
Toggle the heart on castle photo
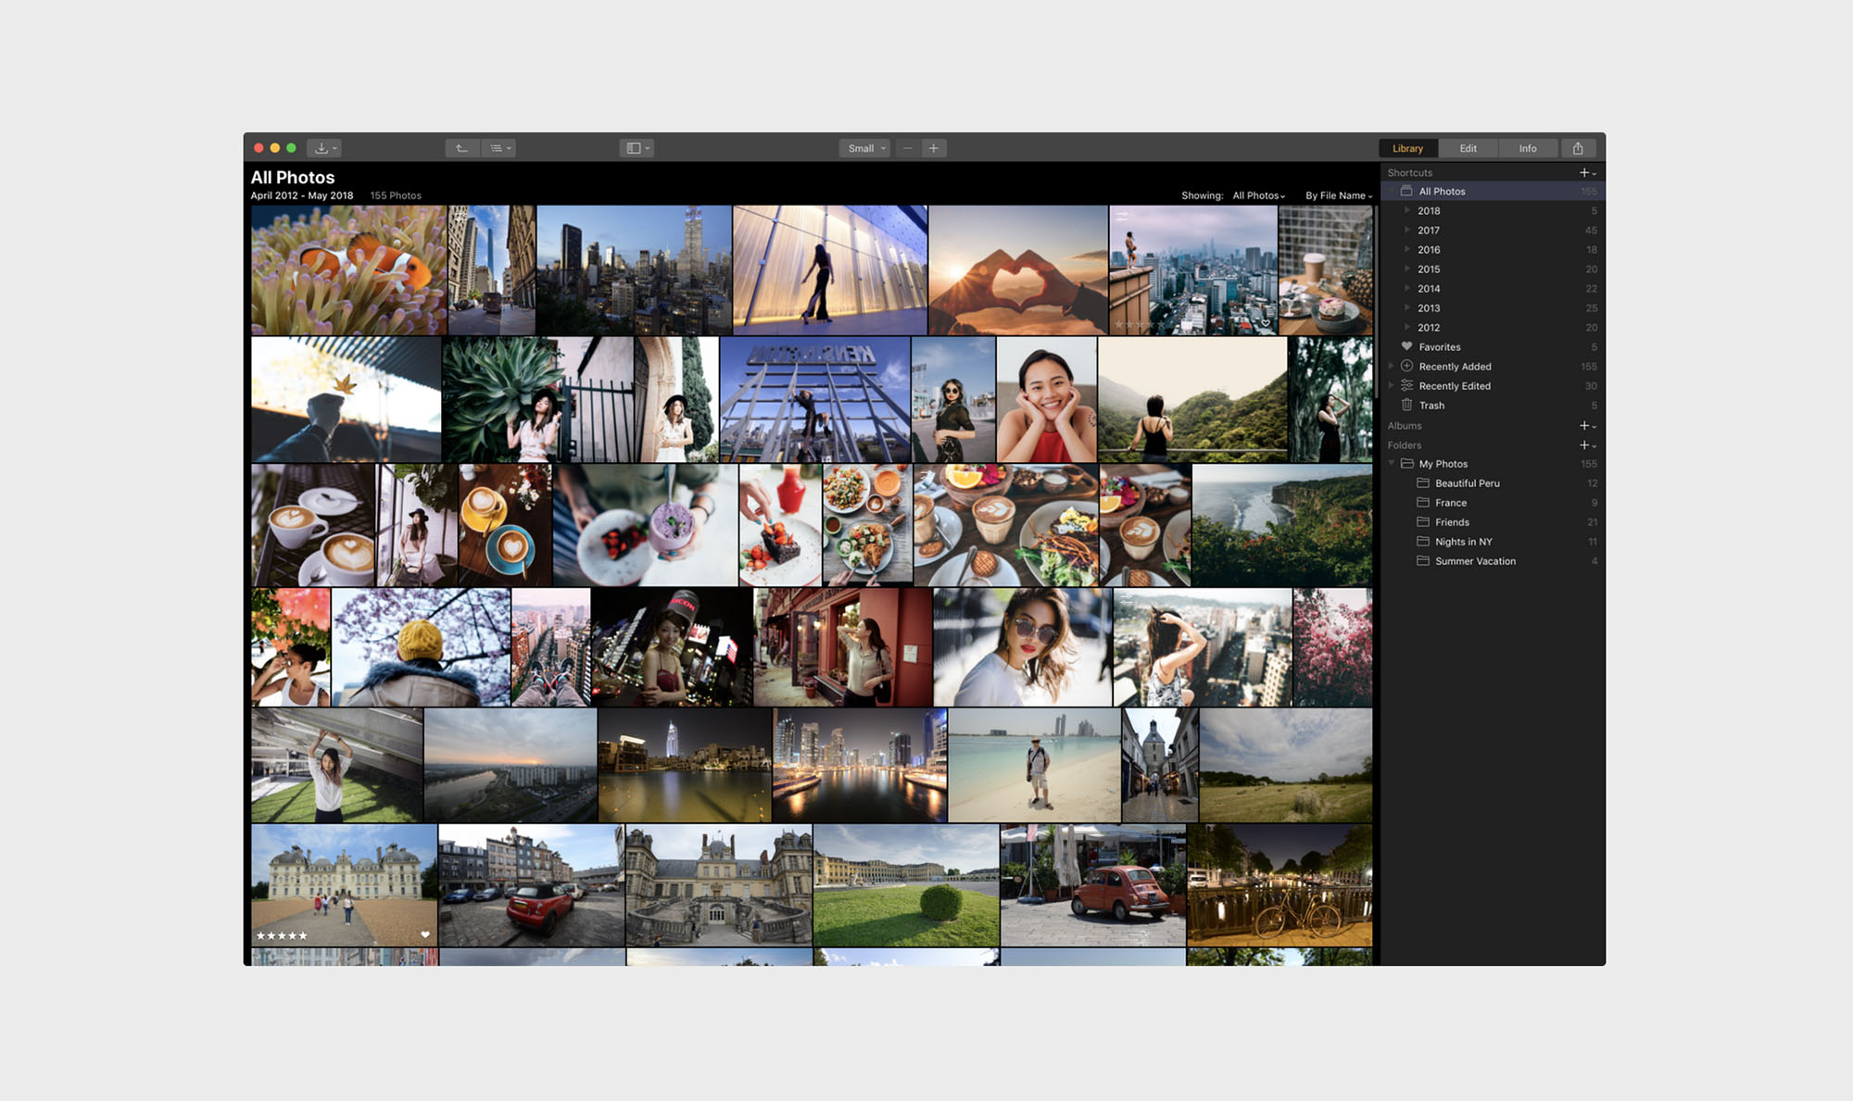click(425, 934)
